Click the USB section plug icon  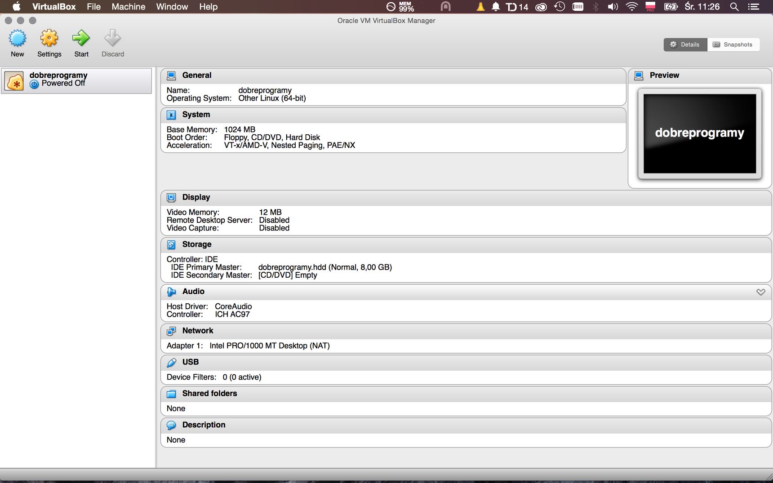(x=171, y=363)
